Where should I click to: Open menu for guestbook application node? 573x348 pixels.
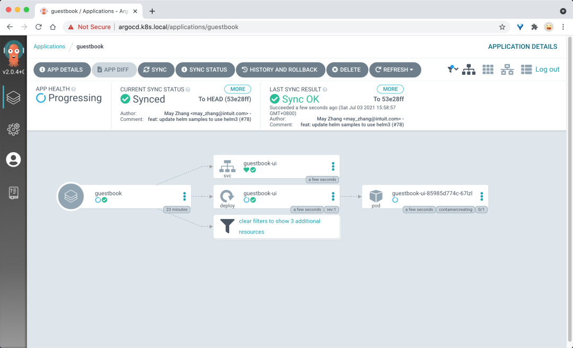[x=185, y=196]
